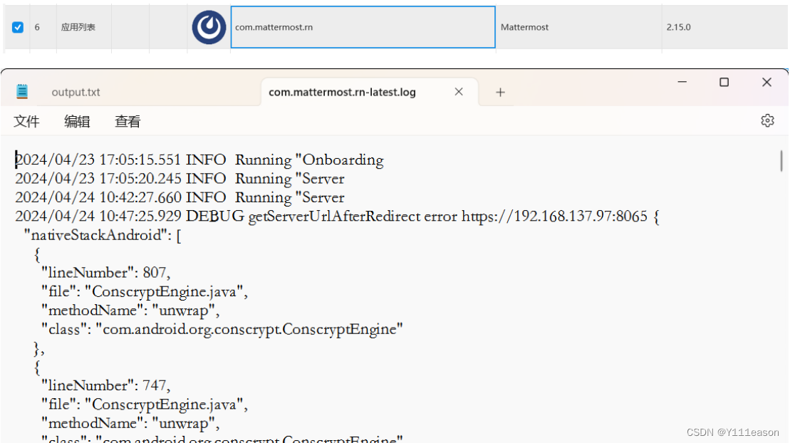
Task: Click the Notepad vertical scrollbar thumb
Action: (x=781, y=160)
